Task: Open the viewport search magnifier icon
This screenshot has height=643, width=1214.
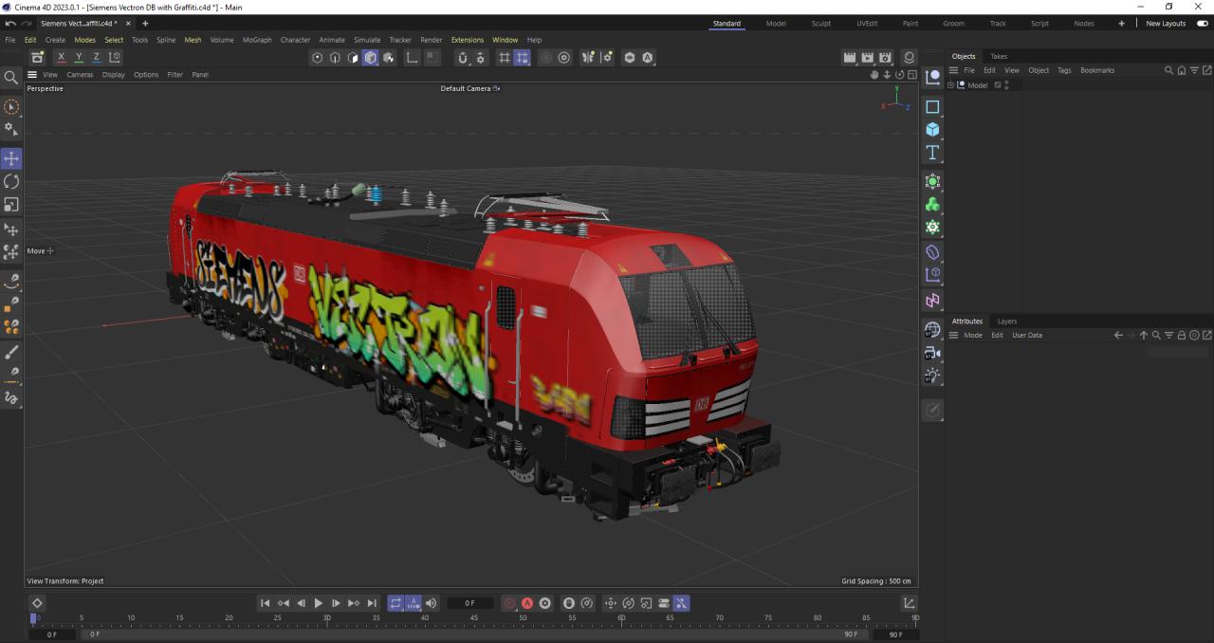Action: (x=11, y=78)
